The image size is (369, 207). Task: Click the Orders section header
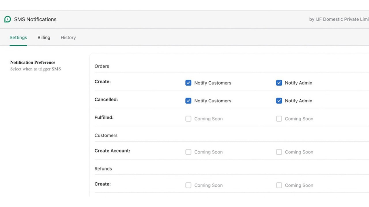(102, 66)
